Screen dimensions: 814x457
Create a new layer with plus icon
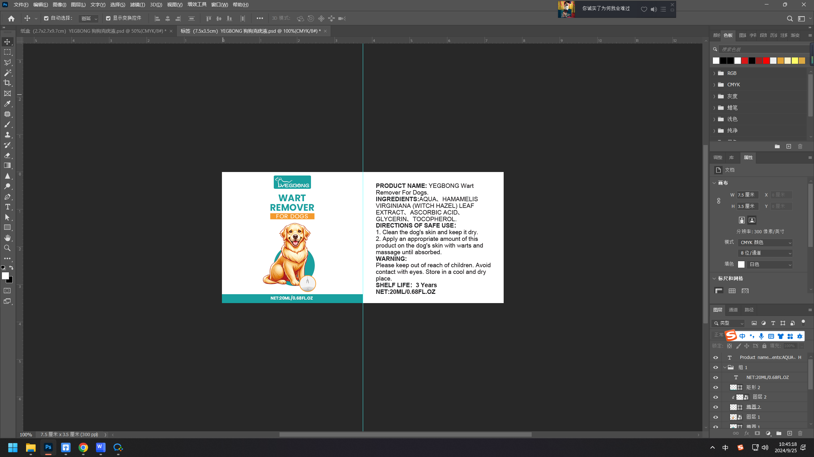click(x=790, y=433)
